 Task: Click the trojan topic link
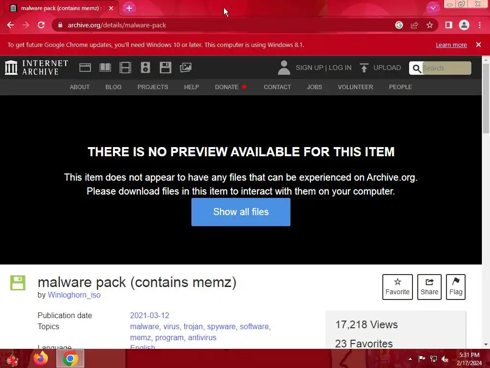coord(193,326)
